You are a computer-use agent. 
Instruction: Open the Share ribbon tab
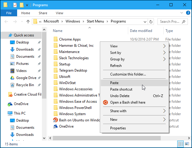[43, 13]
